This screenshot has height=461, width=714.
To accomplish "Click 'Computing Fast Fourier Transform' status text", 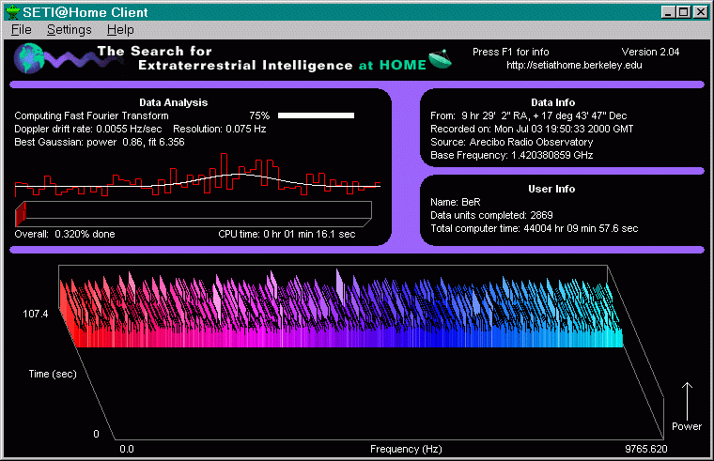I will [x=91, y=115].
